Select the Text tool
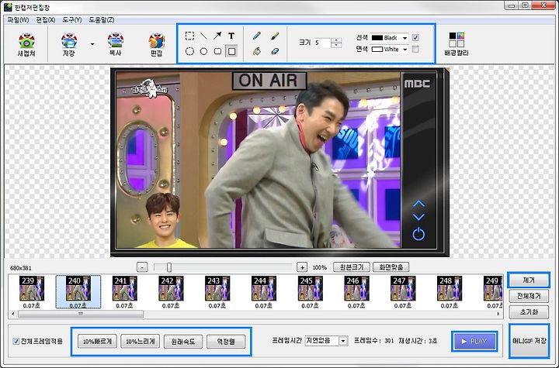Viewport: 559px width, 368px height. (x=231, y=36)
